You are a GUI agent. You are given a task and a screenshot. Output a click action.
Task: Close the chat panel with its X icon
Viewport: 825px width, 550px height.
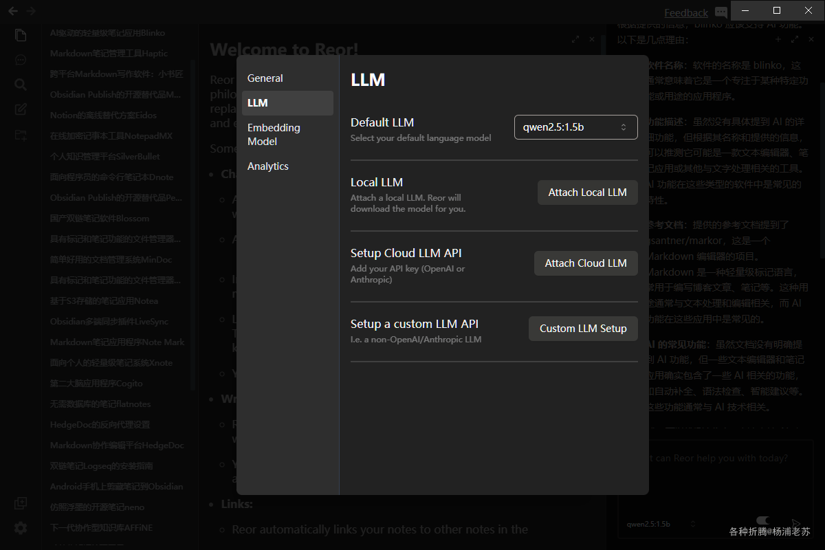812,40
